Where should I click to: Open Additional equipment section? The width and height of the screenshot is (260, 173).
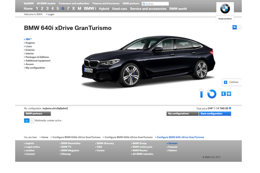[37, 61]
